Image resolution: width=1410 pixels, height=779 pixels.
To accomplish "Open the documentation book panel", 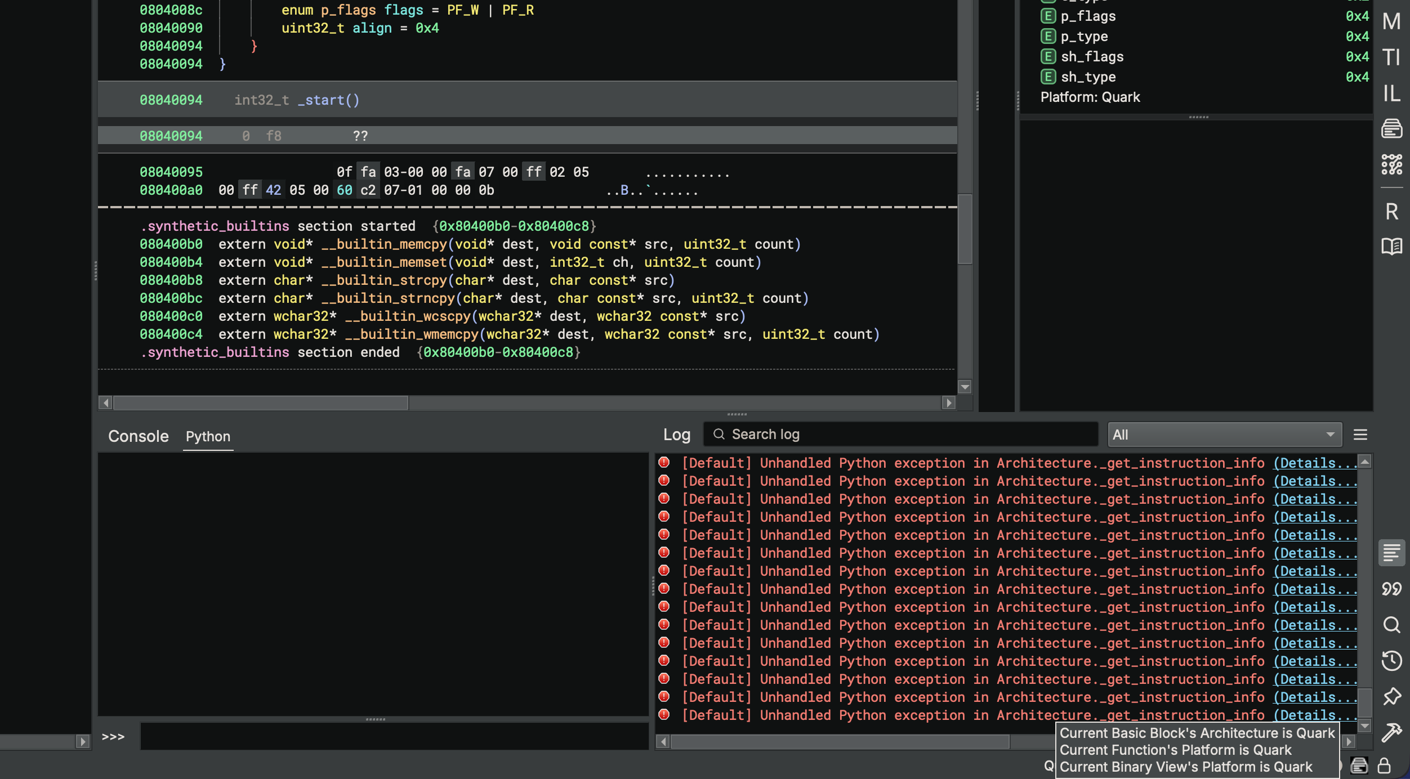I will (1392, 247).
